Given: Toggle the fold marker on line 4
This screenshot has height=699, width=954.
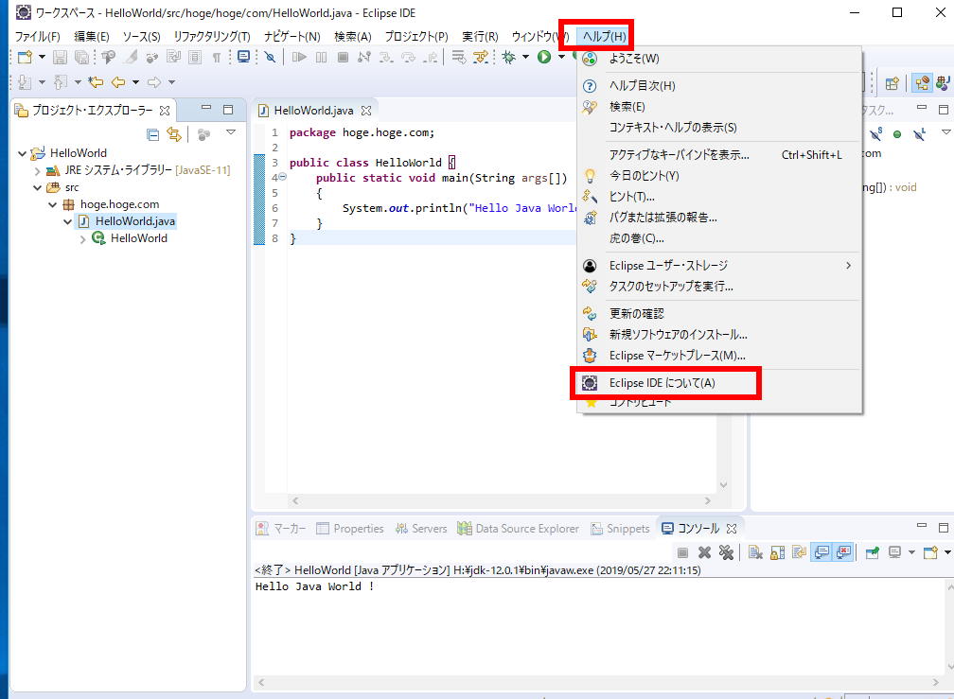Looking at the screenshot, I should click(x=283, y=177).
